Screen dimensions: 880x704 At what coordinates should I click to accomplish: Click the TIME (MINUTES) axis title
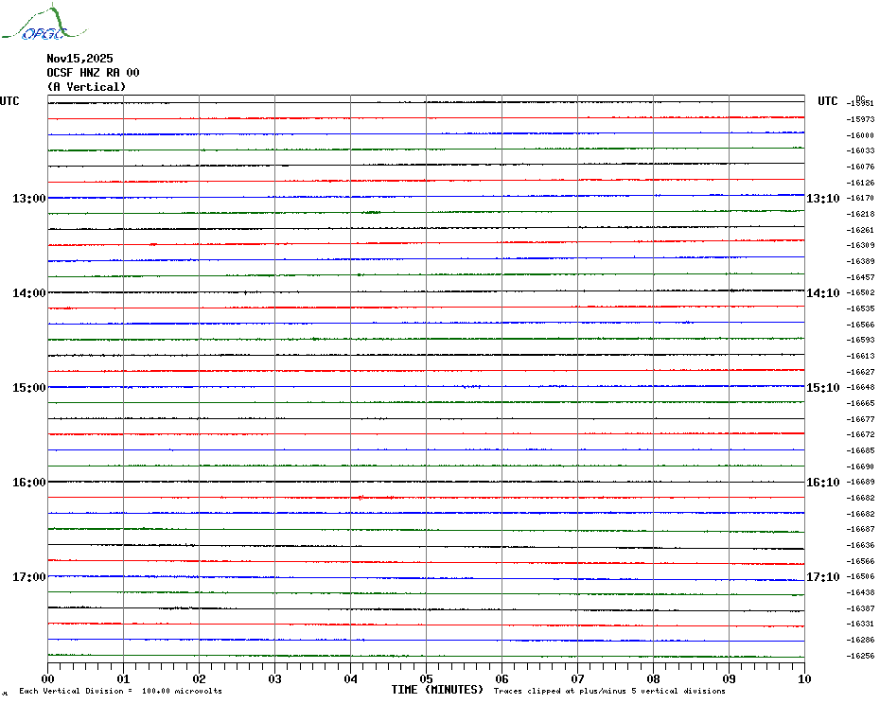[x=437, y=690]
